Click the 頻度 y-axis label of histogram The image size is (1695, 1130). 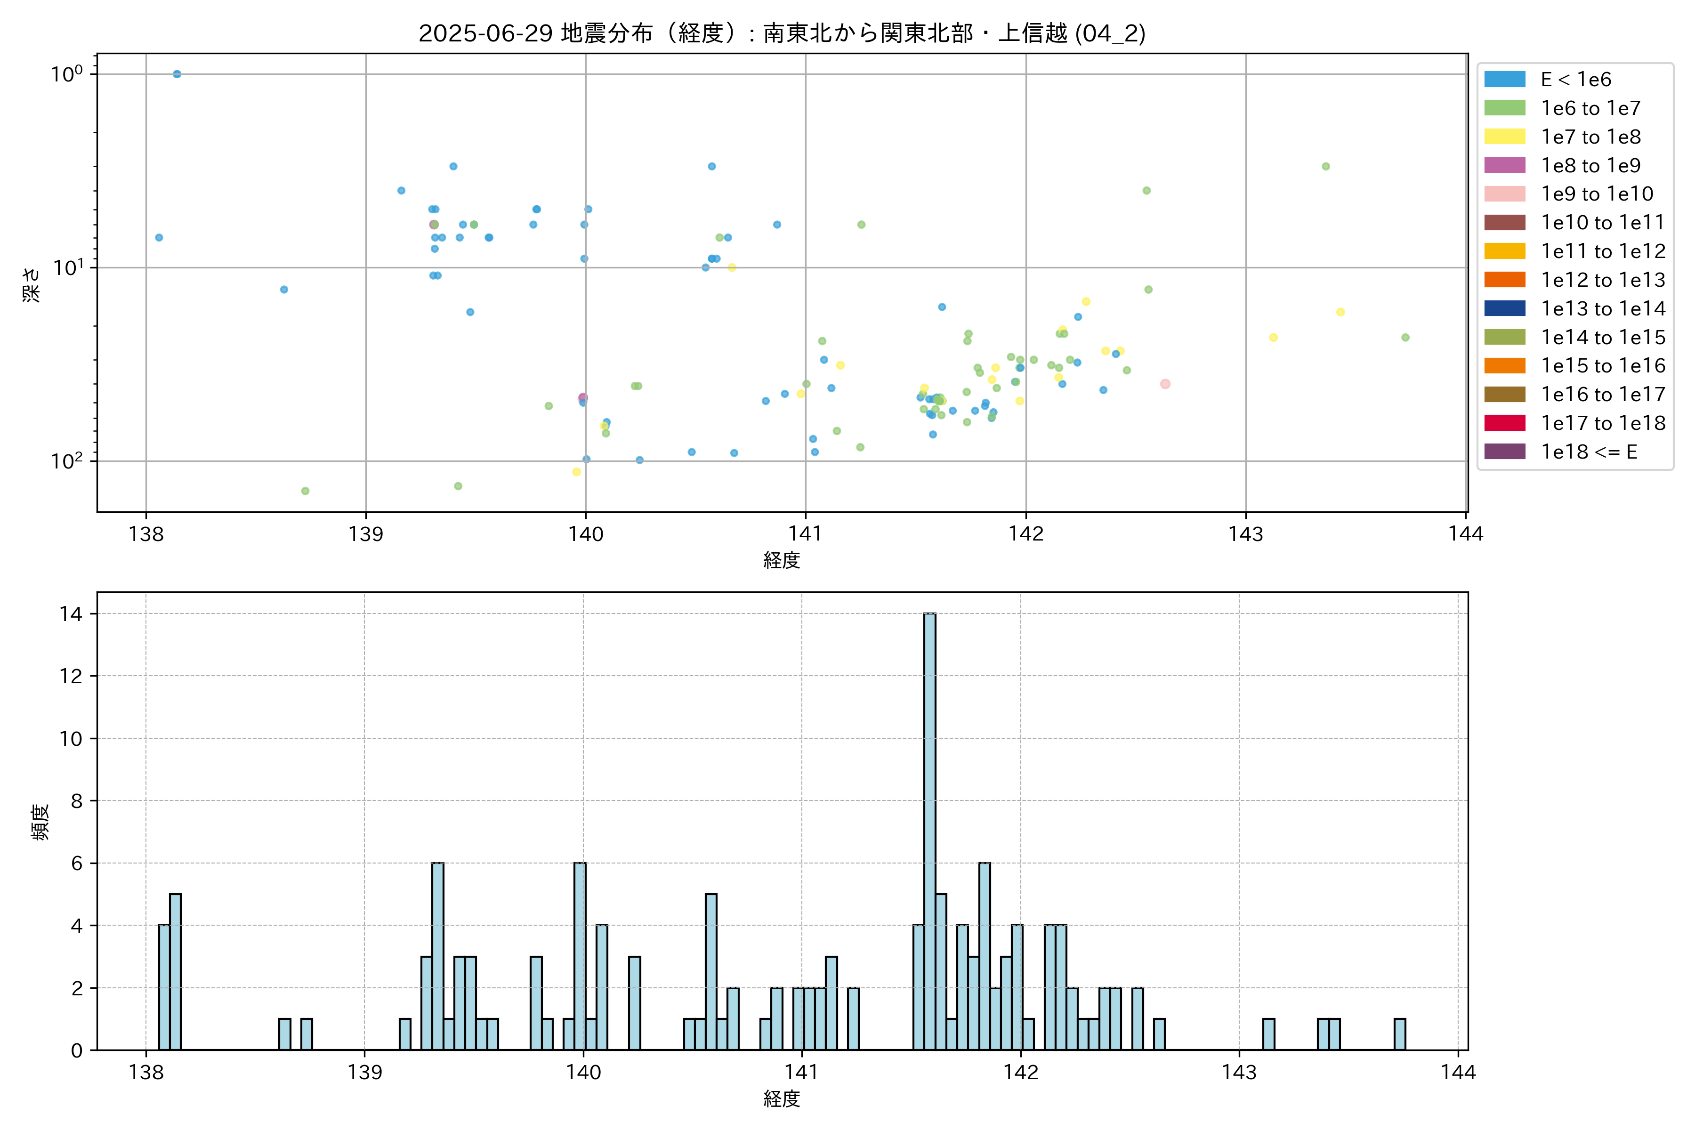40,822
